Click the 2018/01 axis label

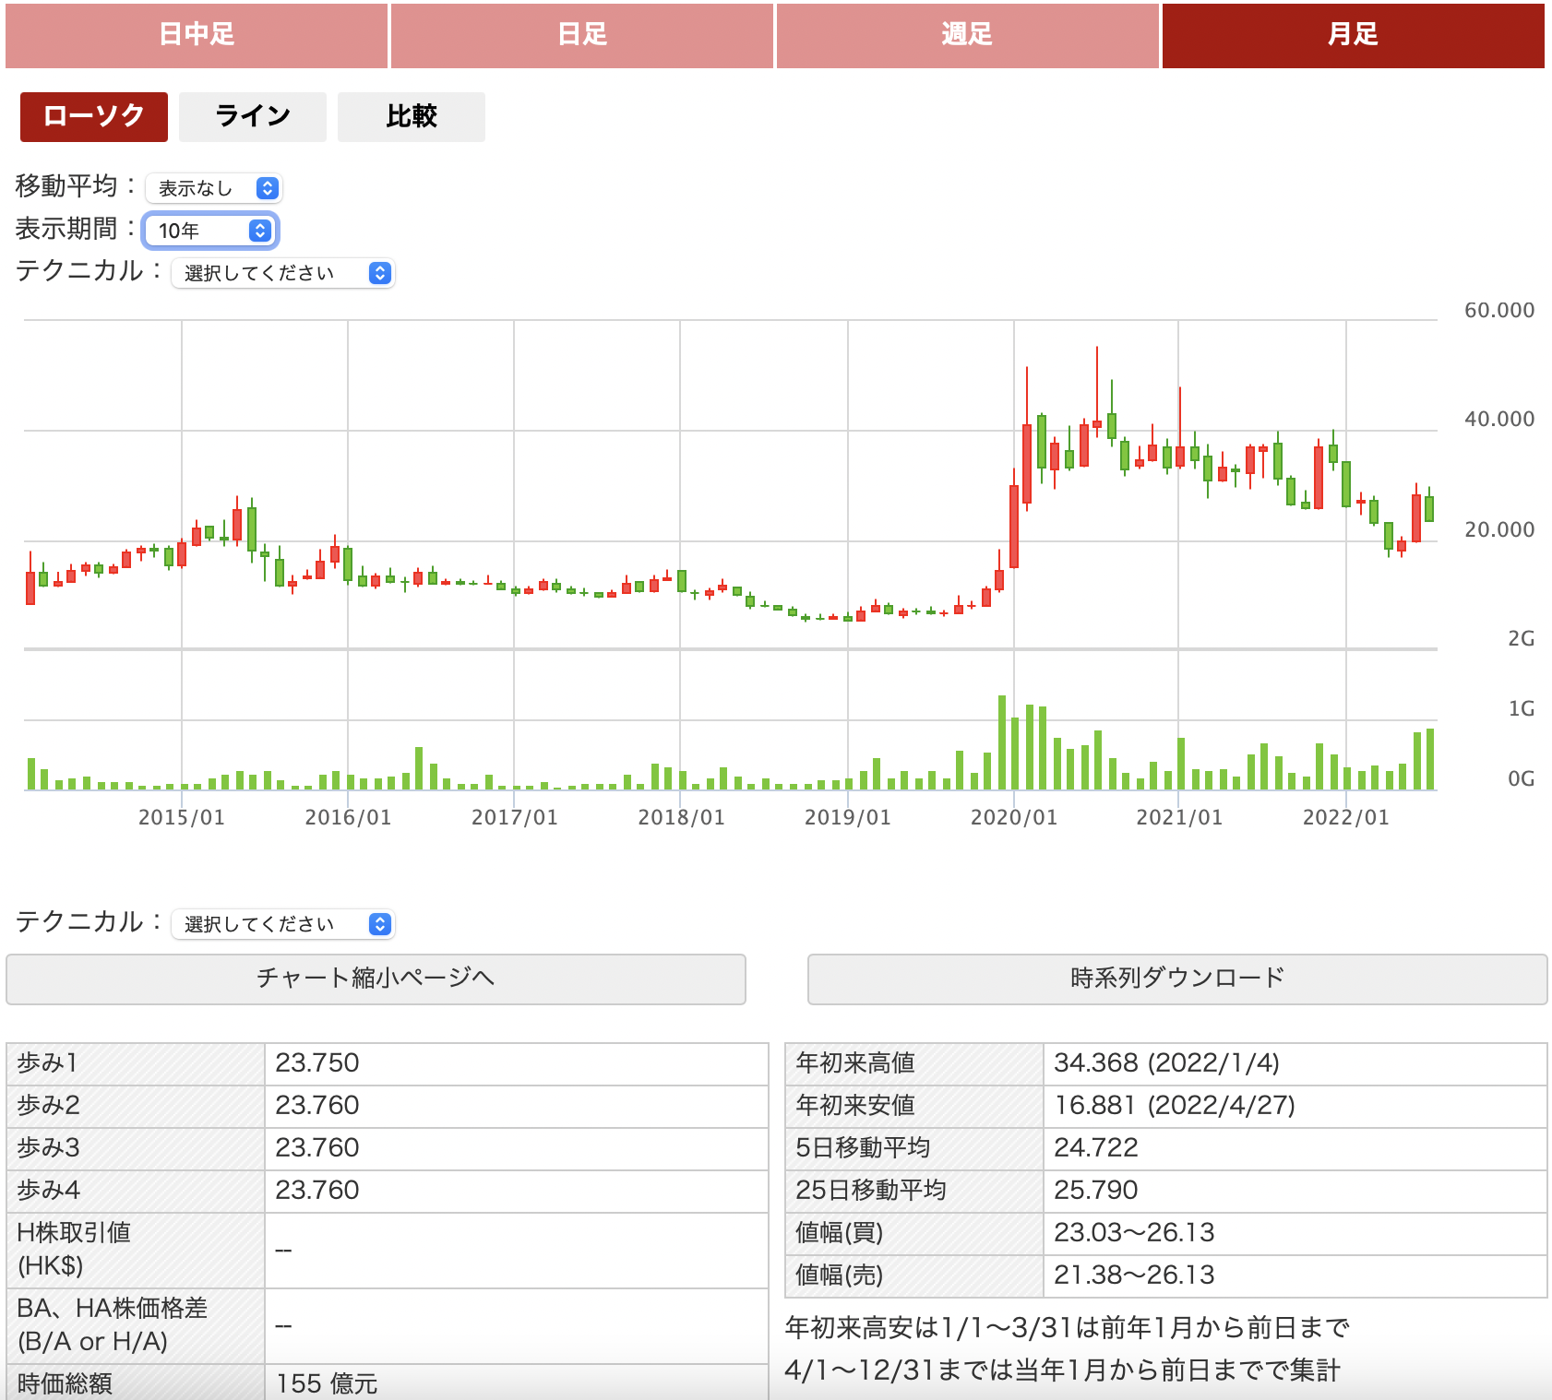682,817
